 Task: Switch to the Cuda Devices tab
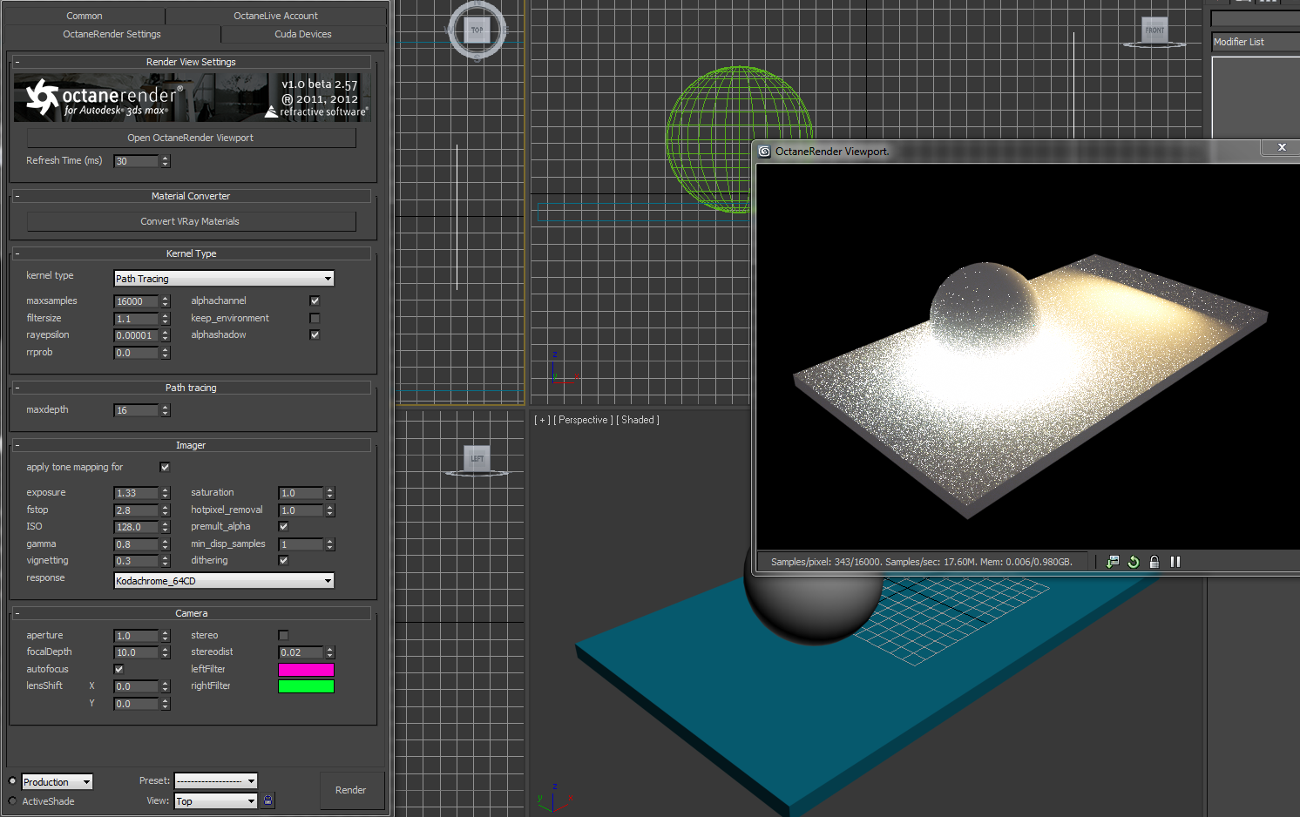point(303,34)
